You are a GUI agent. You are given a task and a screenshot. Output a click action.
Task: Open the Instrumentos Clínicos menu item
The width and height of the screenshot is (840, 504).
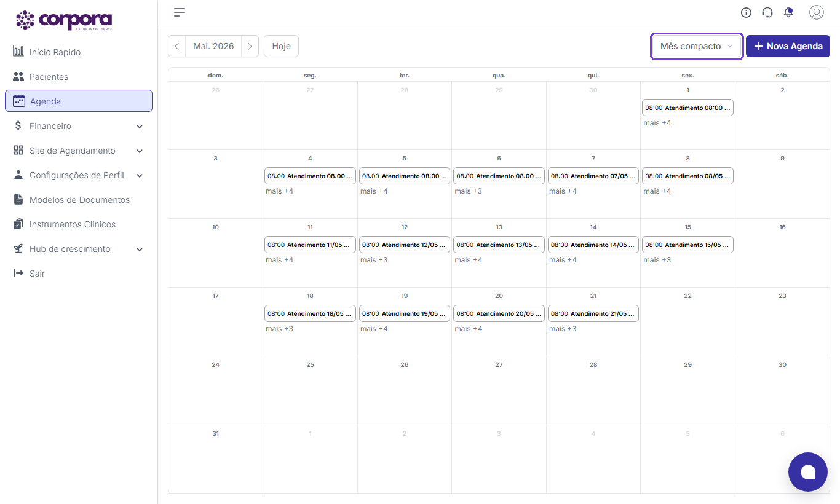(x=79, y=224)
